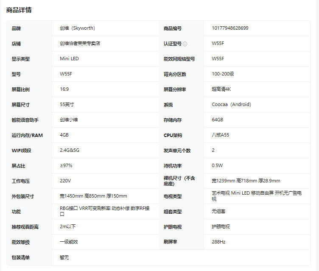The image size is (319, 271).
Task: Click the 288Hz refresh rate value
Action: pos(218,242)
